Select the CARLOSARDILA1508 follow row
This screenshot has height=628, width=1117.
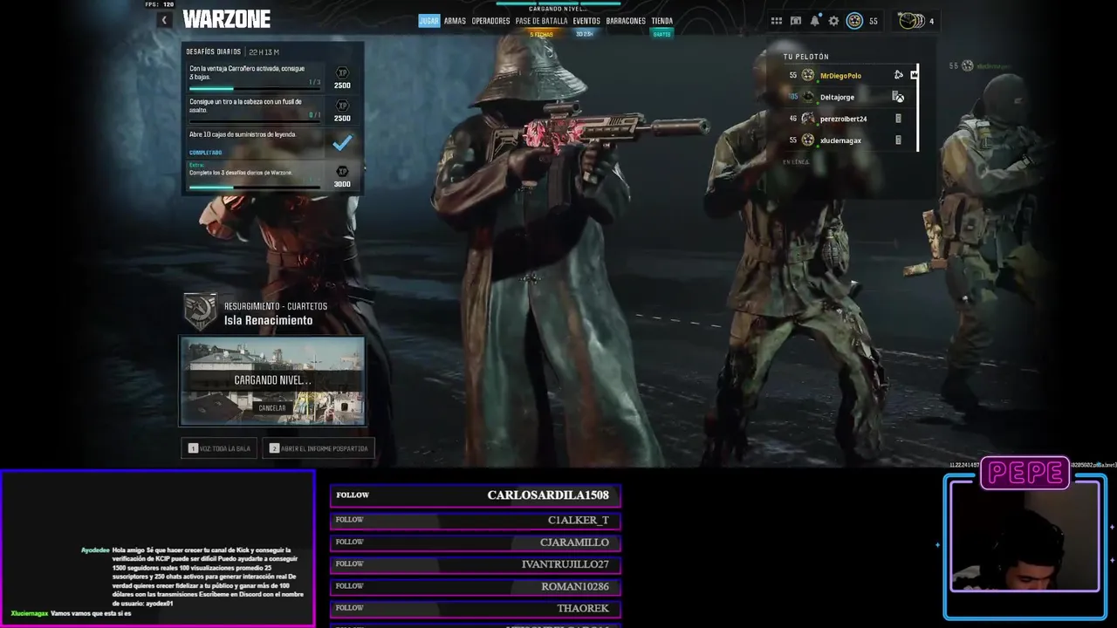pyautogui.click(x=476, y=495)
